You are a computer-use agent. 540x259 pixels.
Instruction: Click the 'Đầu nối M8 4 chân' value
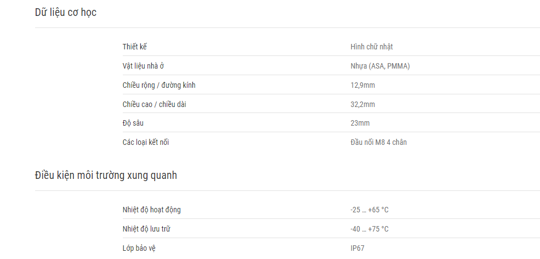click(378, 142)
